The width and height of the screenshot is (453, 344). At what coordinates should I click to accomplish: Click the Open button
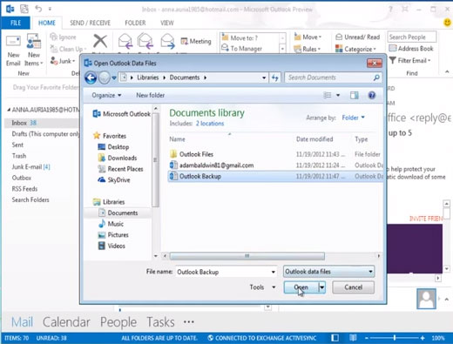tap(301, 287)
